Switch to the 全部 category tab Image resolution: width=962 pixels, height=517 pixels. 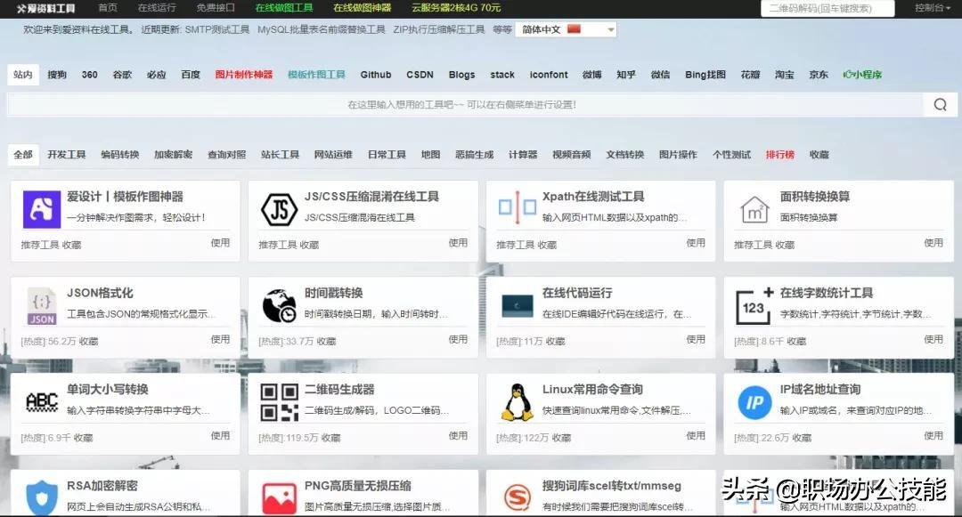coord(22,154)
